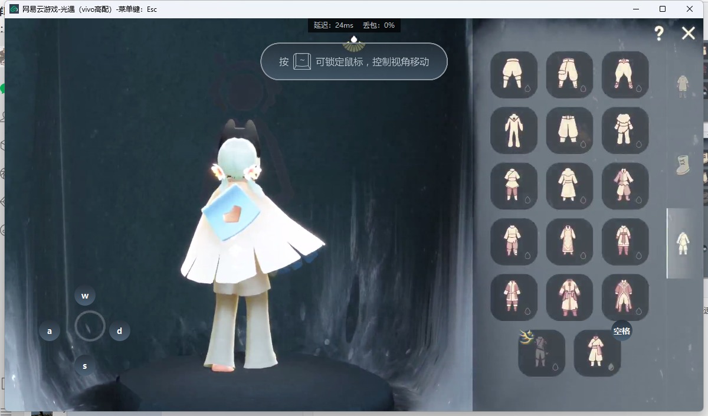Select bottom-row robe with pink shoulder scarf
708x416 pixels.
(597, 353)
